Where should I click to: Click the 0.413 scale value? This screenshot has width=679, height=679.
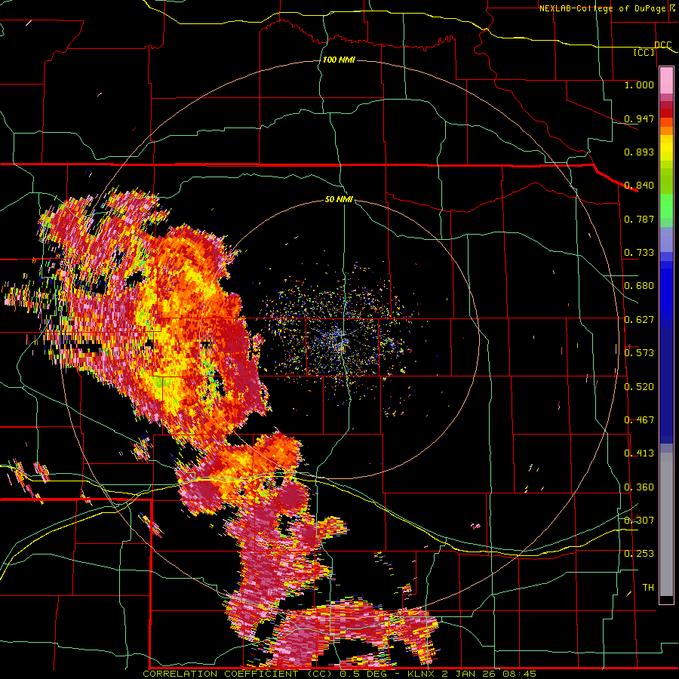(639, 453)
